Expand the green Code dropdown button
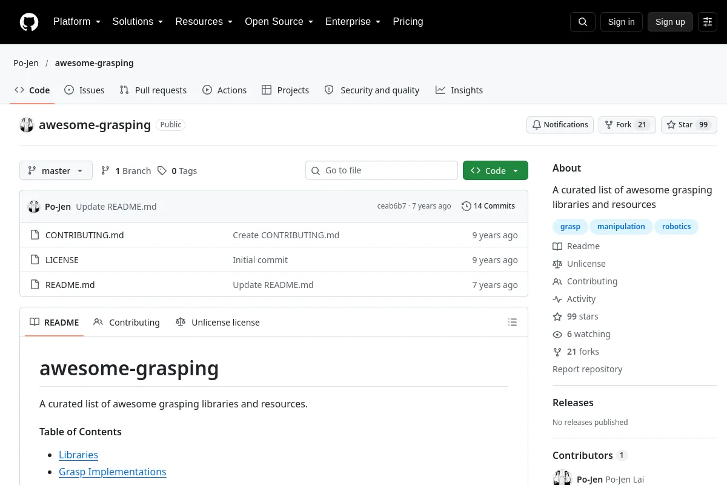Viewport: 727px width, 485px height. [496, 170]
